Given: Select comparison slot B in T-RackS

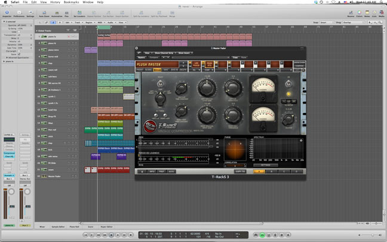Looking at the screenshot, I should click(272, 171).
